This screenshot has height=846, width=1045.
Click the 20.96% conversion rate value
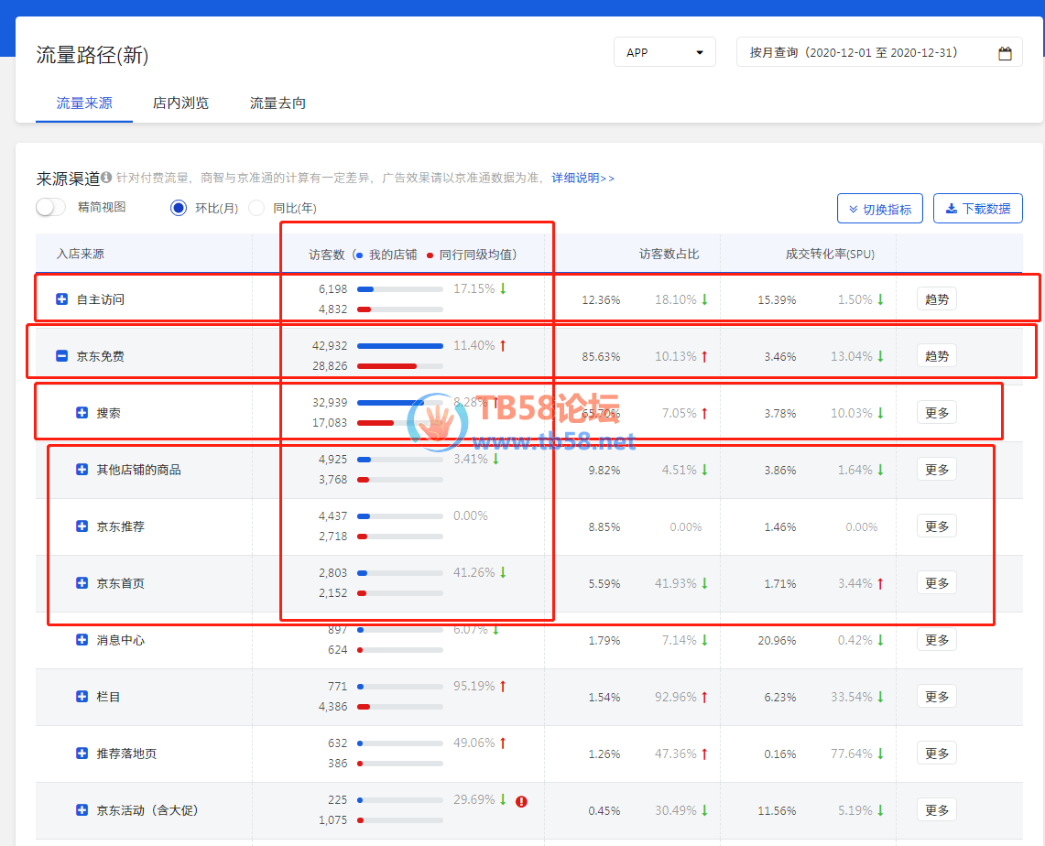(x=777, y=640)
